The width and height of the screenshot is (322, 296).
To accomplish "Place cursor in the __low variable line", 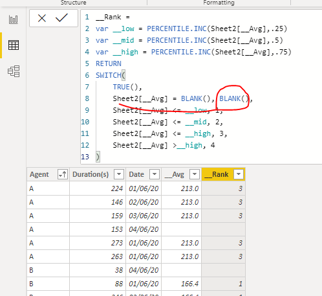I will pyautogui.click(x=191, y=28).
